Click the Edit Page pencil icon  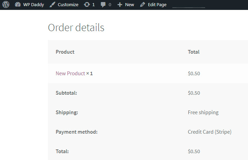[143, 5]
